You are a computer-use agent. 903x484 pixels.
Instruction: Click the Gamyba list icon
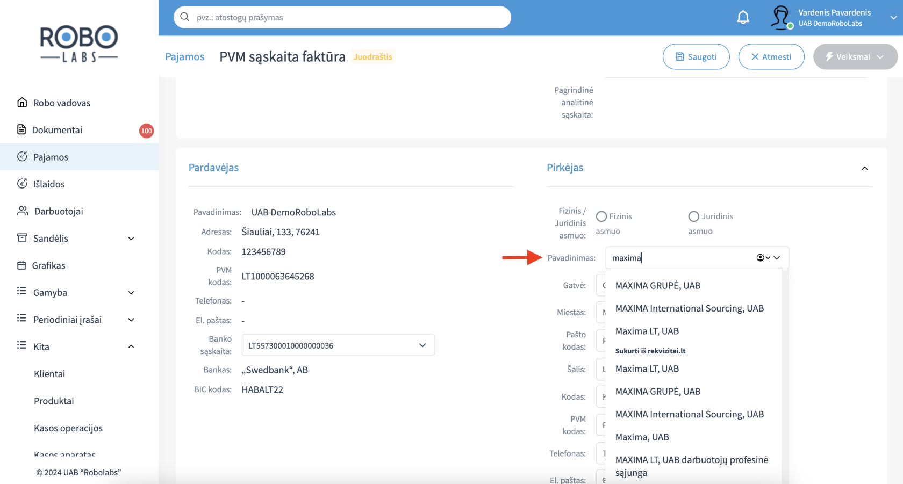(21, 291)
